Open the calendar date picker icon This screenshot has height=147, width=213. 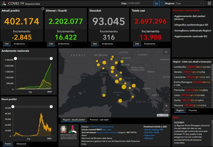pyautogui.click(x=156, y=3)
